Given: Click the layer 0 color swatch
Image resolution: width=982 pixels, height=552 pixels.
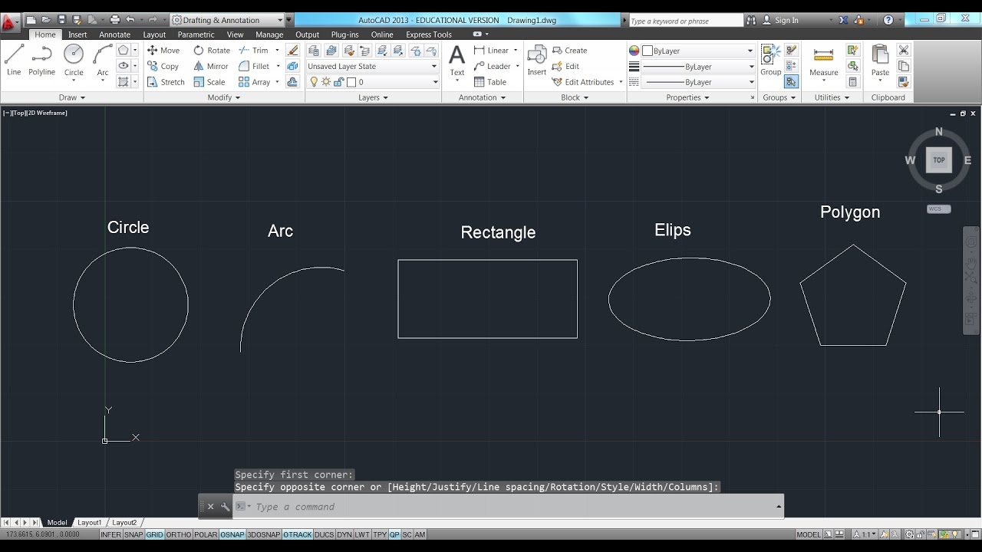Looking at the screenshot, I should coord(351,82).
